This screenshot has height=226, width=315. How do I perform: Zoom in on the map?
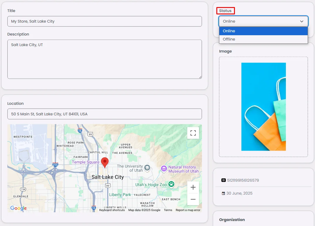click(193, 187)
